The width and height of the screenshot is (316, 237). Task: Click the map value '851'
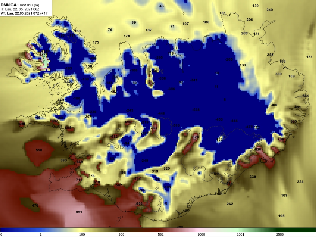pos(79,212)
